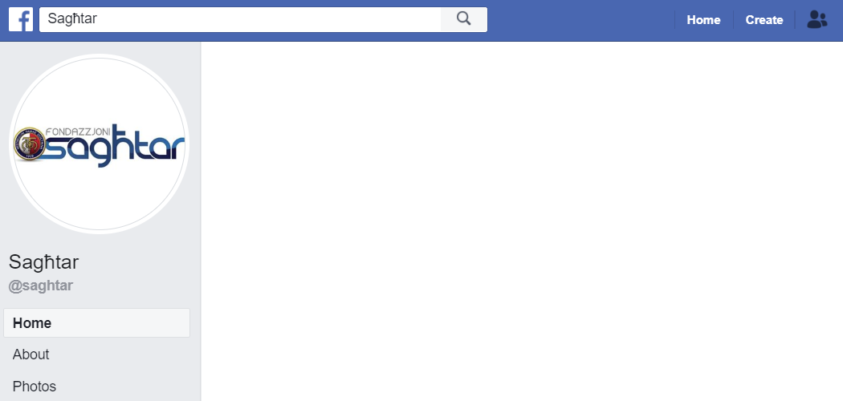
Task: Click empty blue header space before Home
Action: (x=580, y=20)
